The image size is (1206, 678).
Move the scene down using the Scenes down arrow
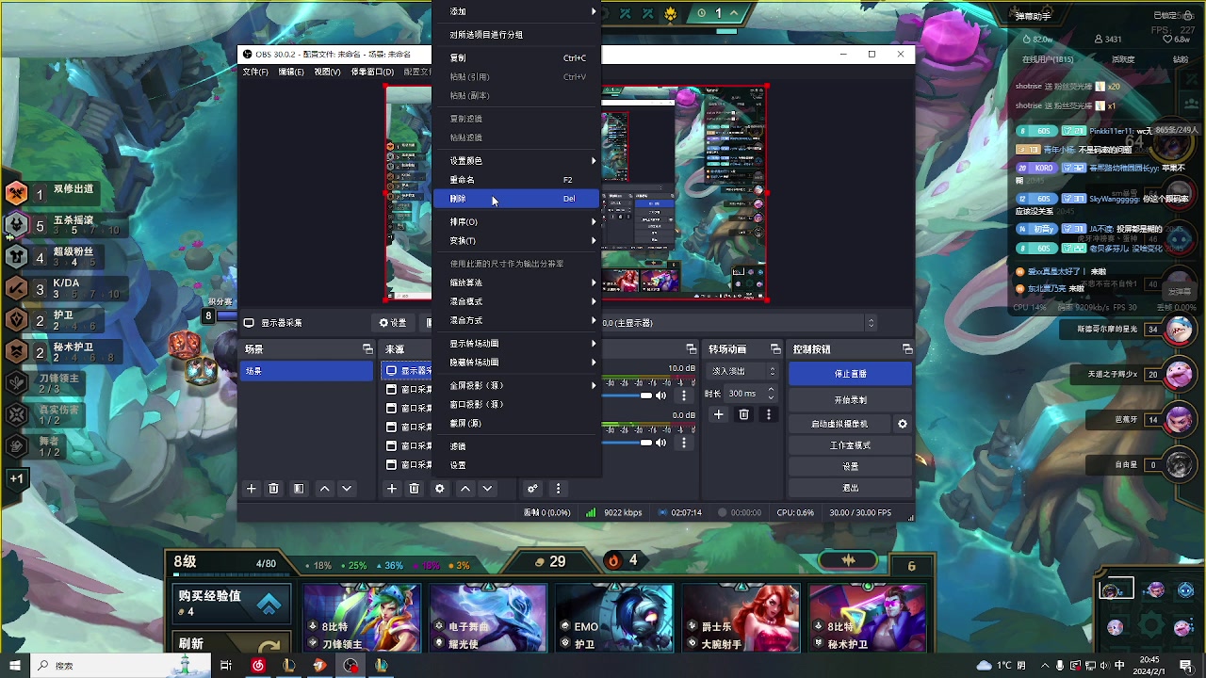click(x=347, y=489)
